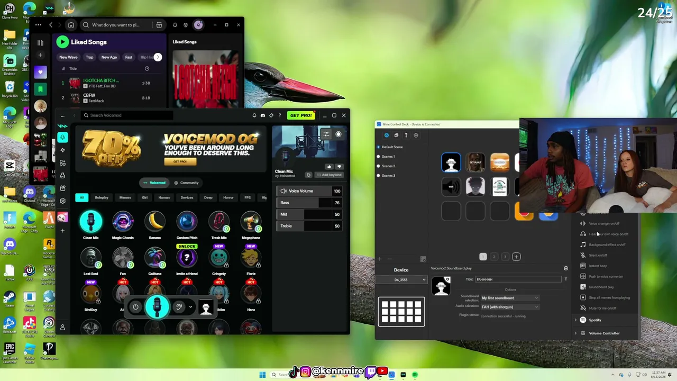This screenshot has height=381, width=677.
Task: Open TikTok from the taskbar
Action: pos(294,372)
